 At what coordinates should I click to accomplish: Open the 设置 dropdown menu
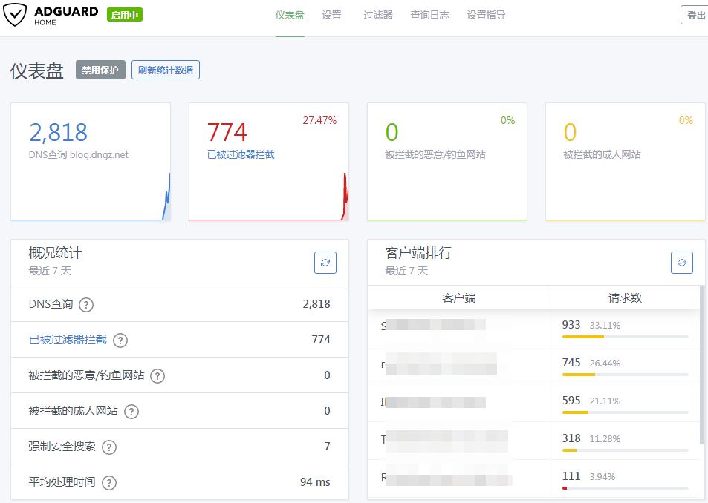point(332,15)
